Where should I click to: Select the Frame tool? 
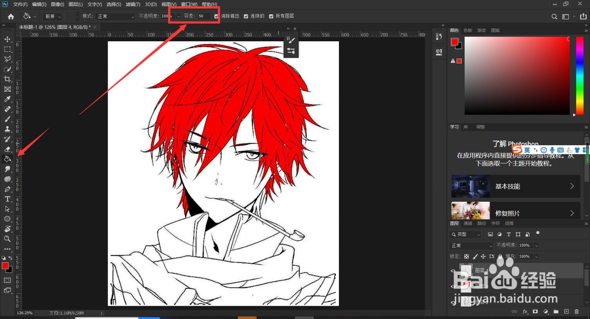point(7,89)
